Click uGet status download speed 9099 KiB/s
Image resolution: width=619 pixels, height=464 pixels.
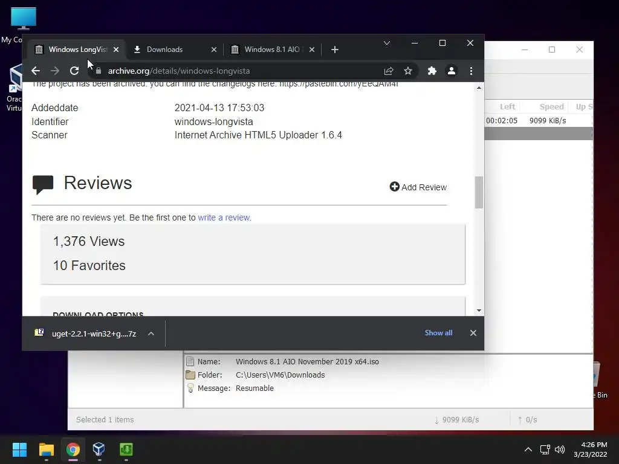click(x=457, y=420)
